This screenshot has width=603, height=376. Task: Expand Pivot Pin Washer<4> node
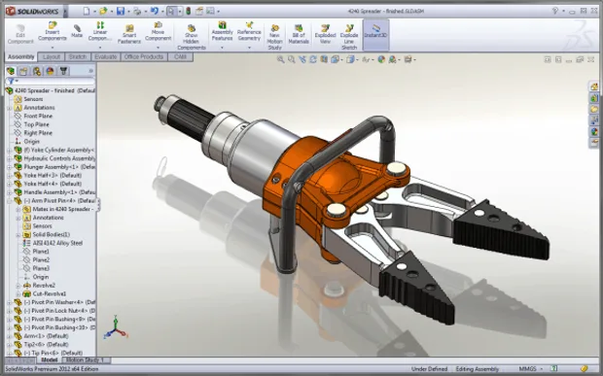[9, 302]
